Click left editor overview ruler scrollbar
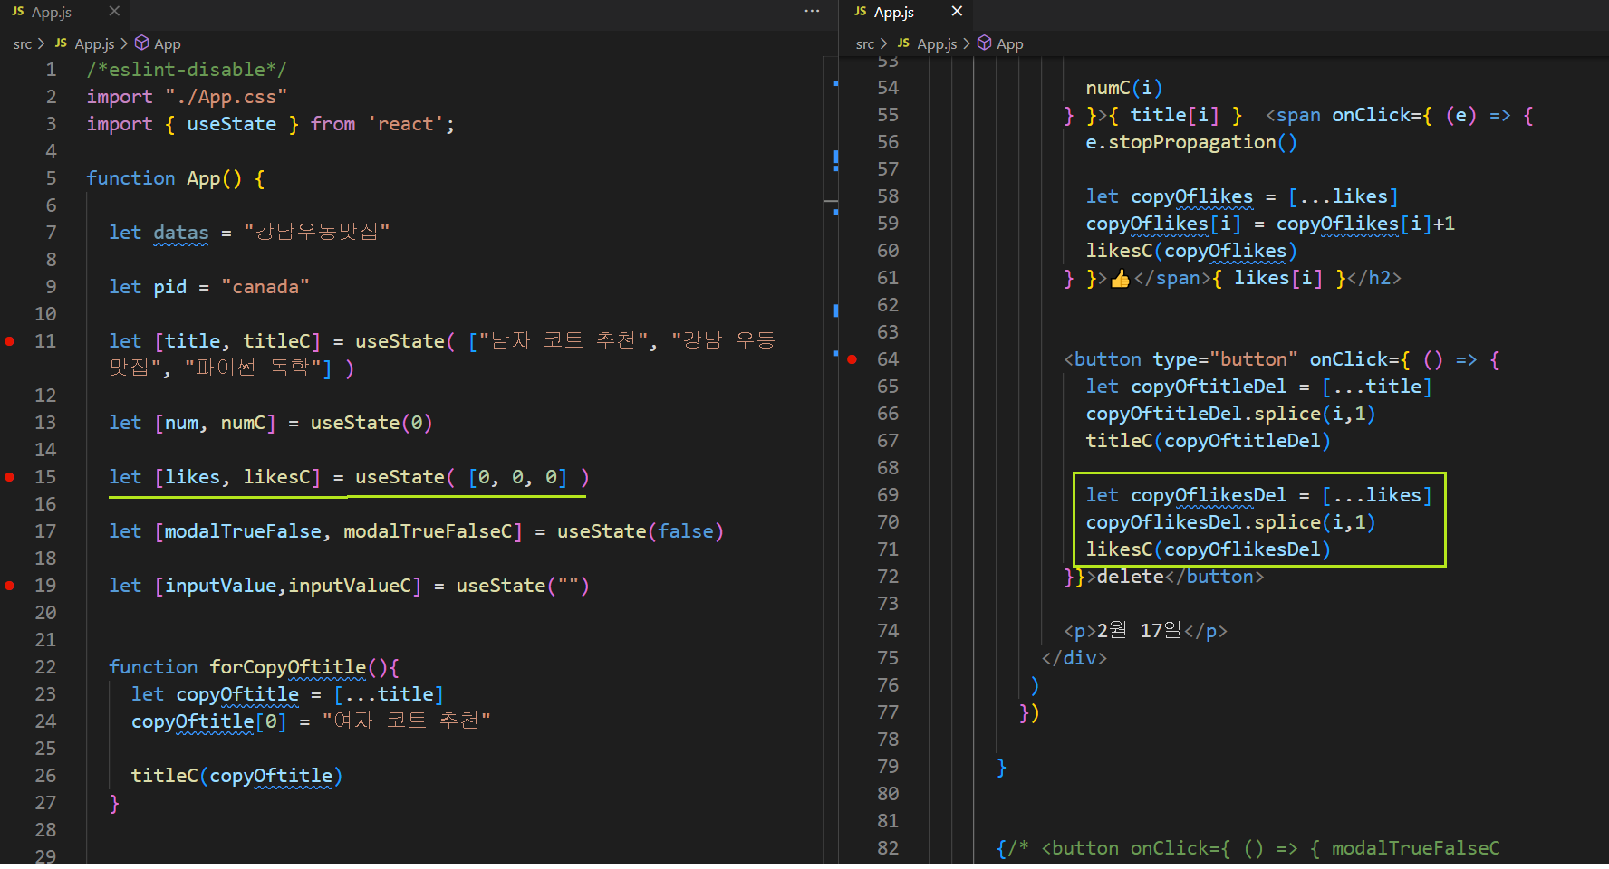The width and height of the screenshot is (1609, 869). click(831, 460)
